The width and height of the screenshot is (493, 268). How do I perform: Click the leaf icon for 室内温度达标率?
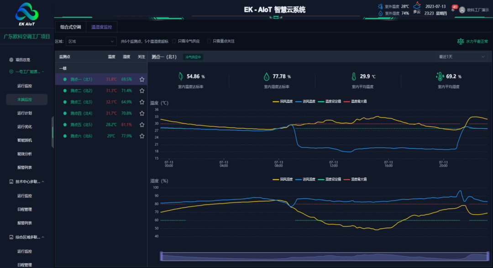(181, 76)
